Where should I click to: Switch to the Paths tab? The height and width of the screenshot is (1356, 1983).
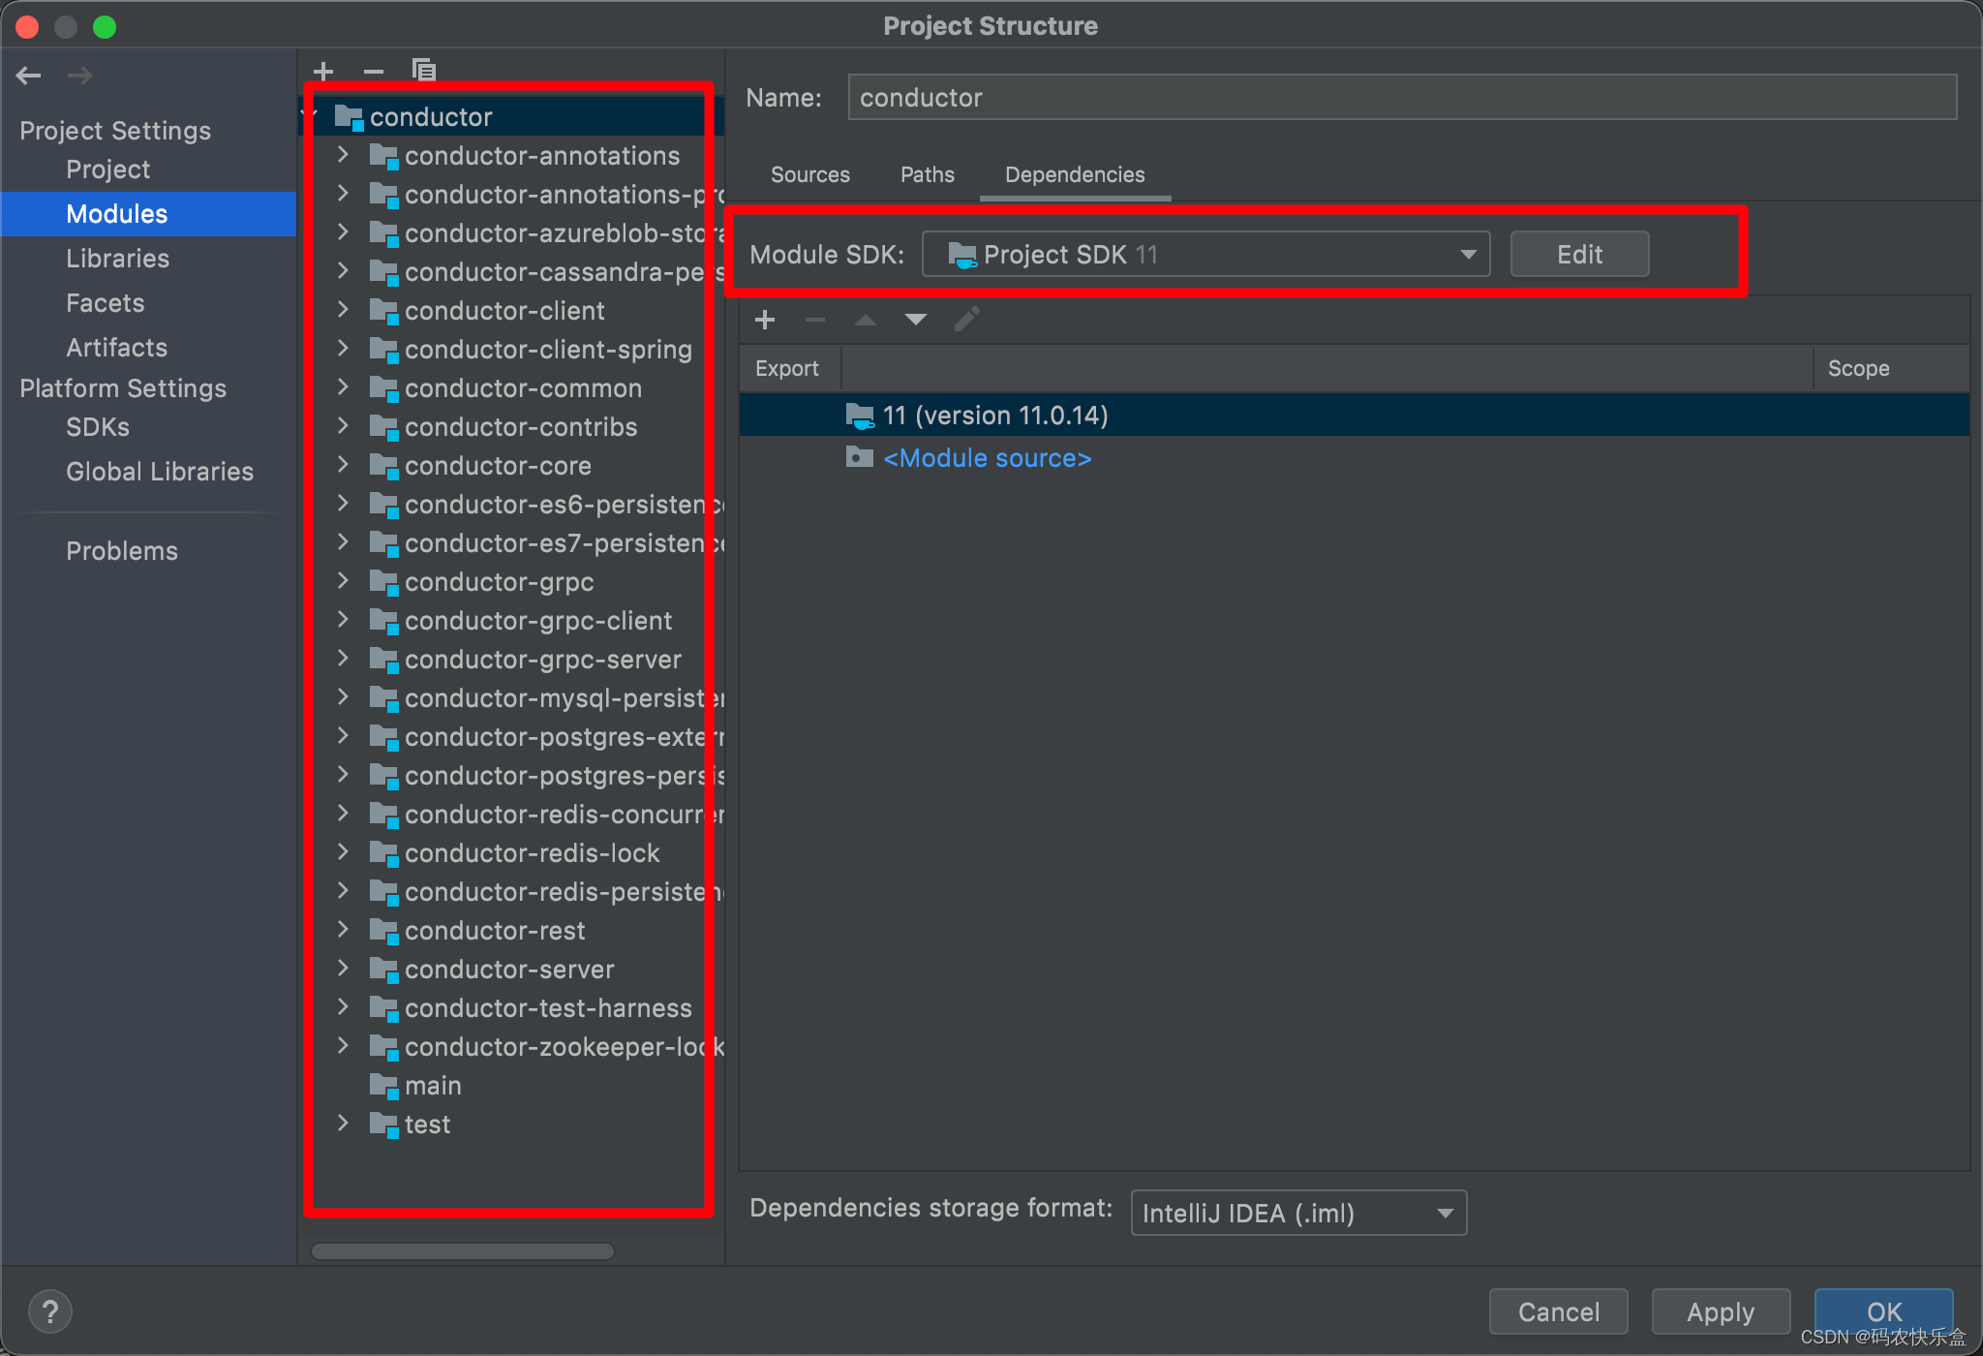tap(928, 174)
